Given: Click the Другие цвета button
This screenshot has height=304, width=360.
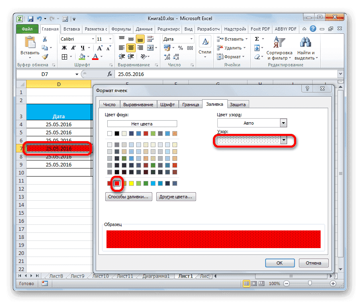Looking at the screenshot, I should (x=176, y=197).
